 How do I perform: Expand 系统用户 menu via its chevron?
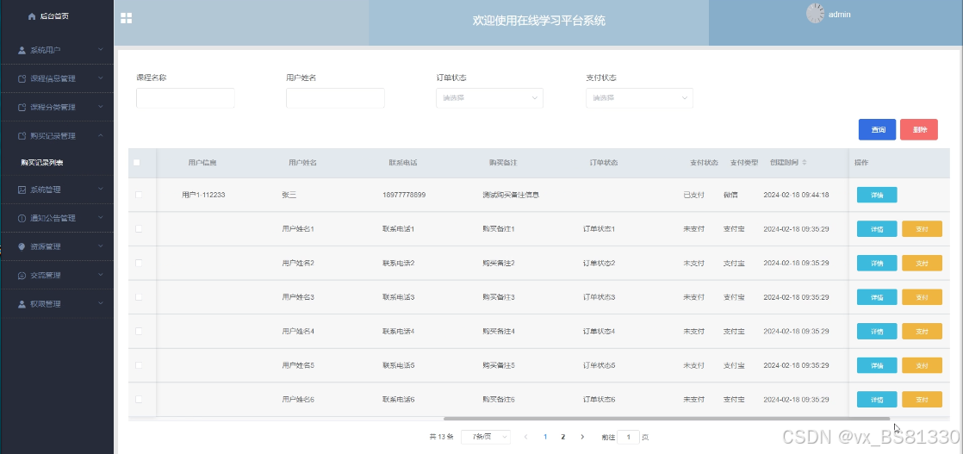click(x=101, y=50)
